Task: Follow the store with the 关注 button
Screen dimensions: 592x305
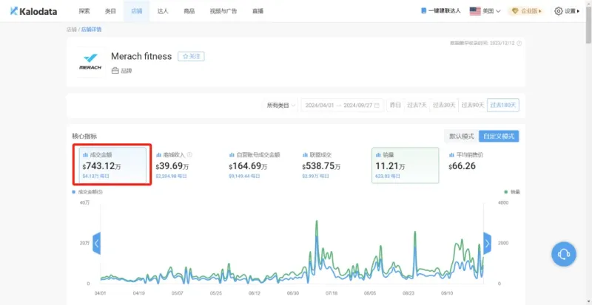Action: tap(191, 56)
